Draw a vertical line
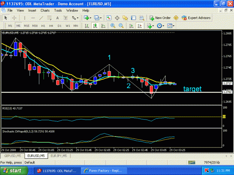 24,18
